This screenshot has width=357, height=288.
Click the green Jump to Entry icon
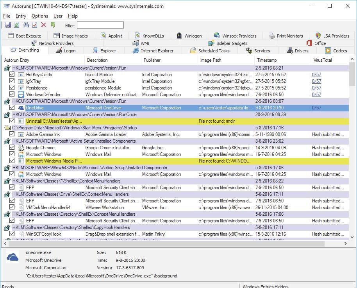[53, 25]
